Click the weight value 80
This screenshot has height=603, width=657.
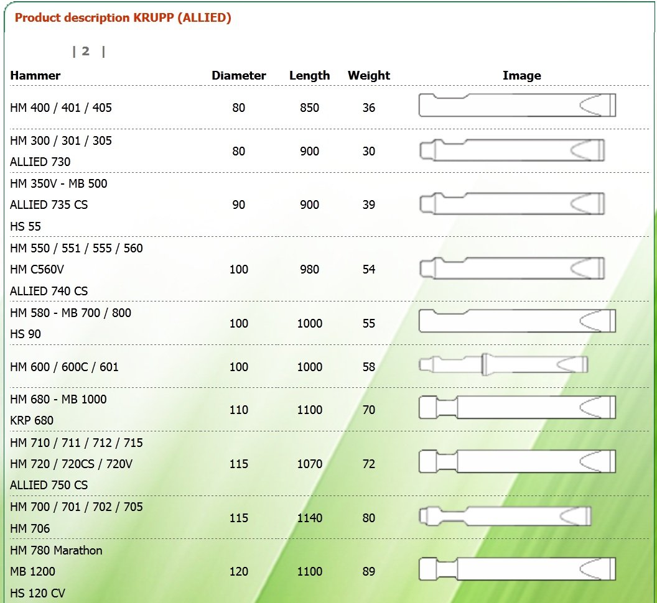coord(369,518)
